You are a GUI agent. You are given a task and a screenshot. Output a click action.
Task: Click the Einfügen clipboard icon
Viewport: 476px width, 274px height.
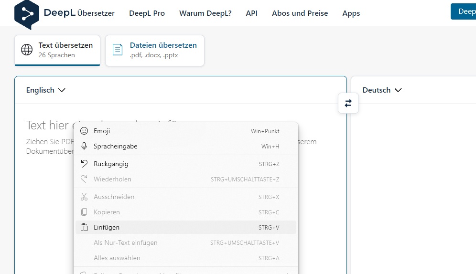84,227
